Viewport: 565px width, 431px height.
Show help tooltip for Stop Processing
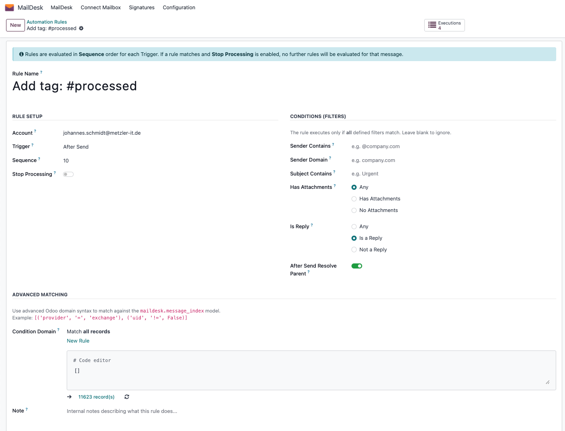point(55,173)
